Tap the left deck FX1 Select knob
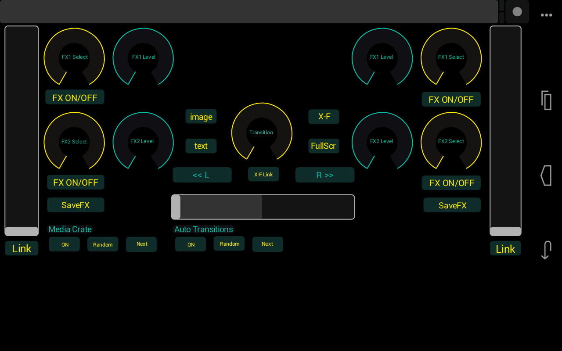The height and width of the screenshot is (351, 562). 74,57
